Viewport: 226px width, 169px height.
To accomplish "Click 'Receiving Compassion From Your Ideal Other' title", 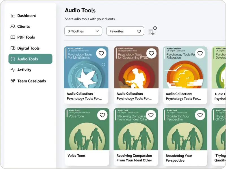I will click(x=134, y=158).
